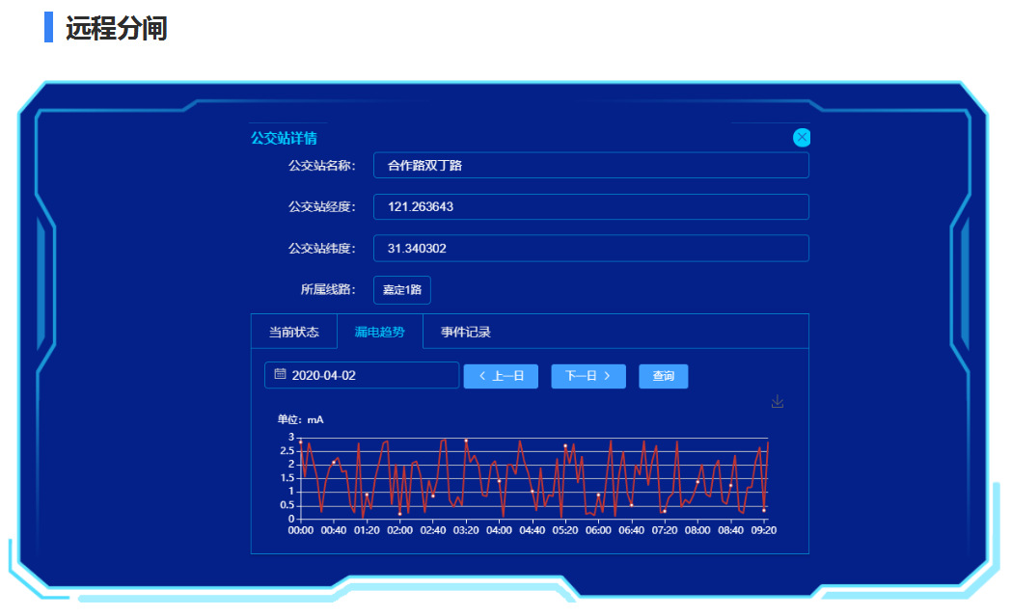Click chart data point at 00:00
This screenshot has width=1011, height=616.
300,442
